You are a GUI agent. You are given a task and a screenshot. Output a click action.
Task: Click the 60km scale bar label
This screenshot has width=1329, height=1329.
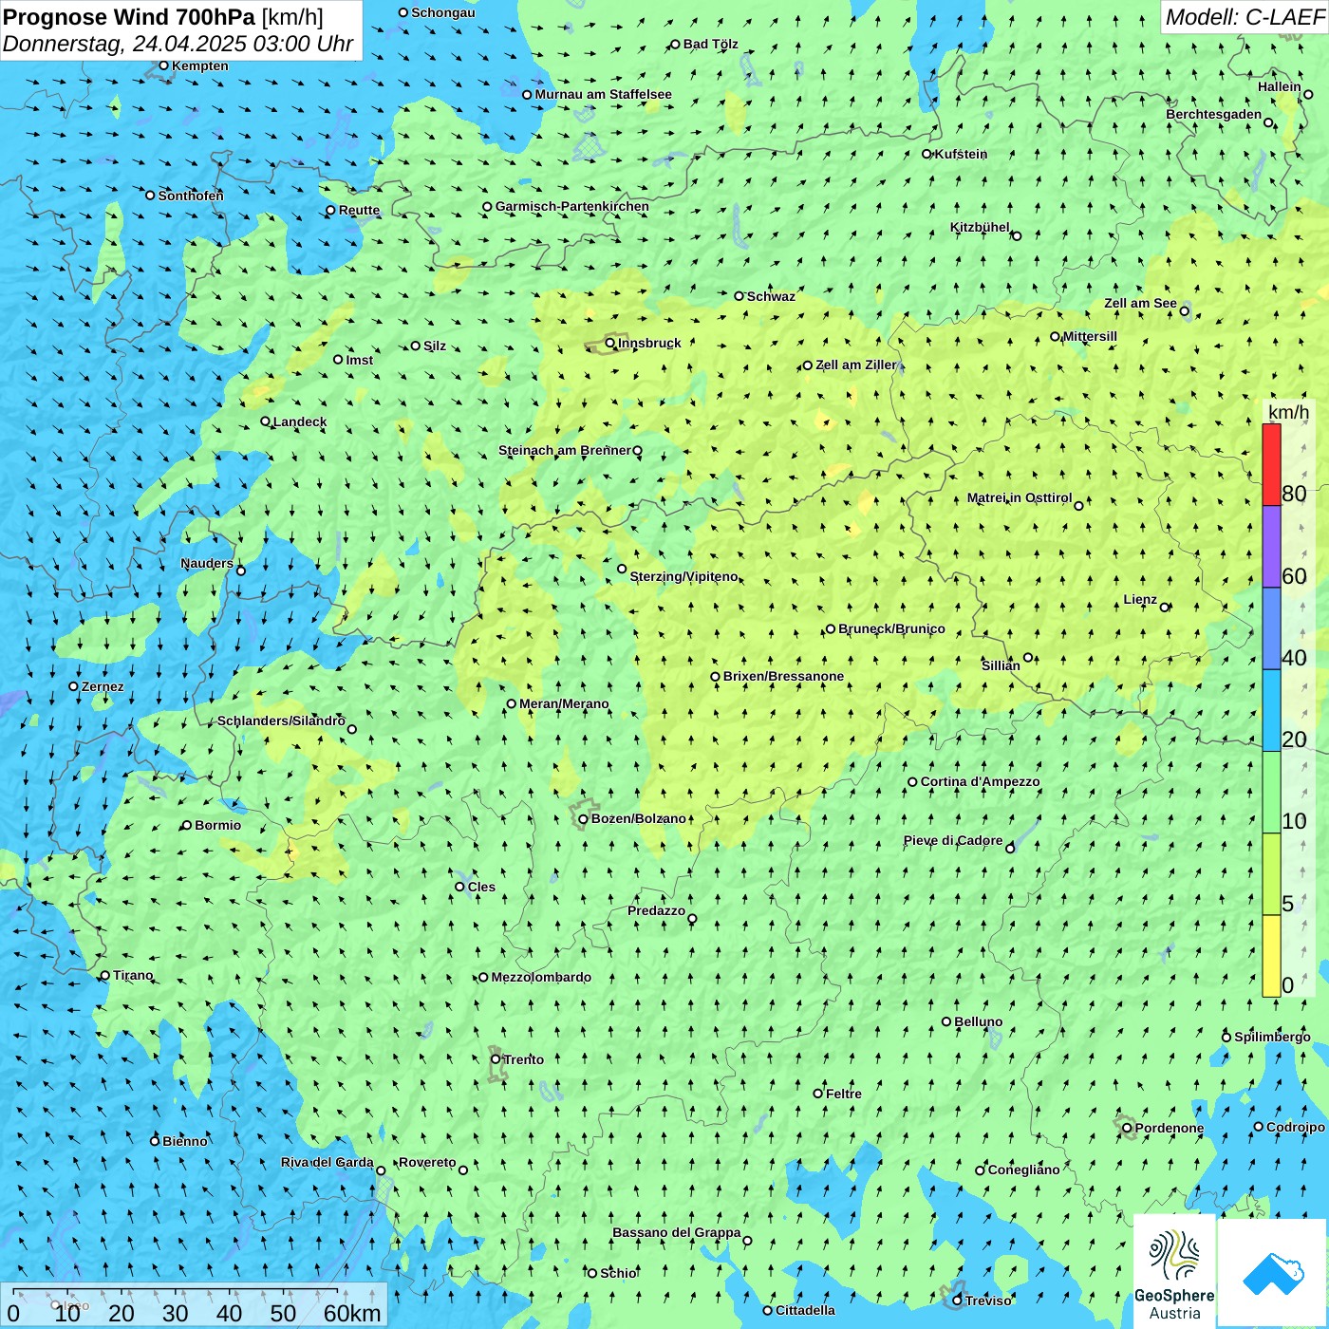point(352,1314)
